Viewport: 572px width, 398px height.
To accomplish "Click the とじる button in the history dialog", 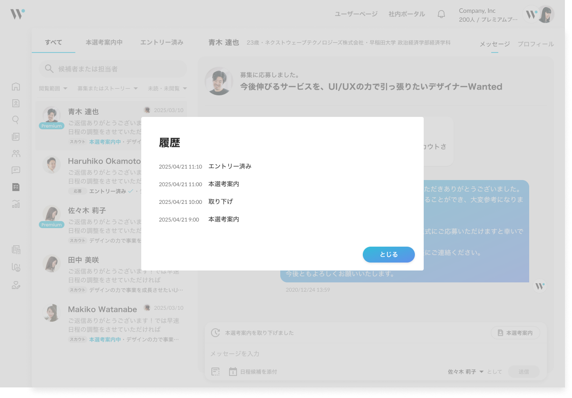I will point(388,255).
